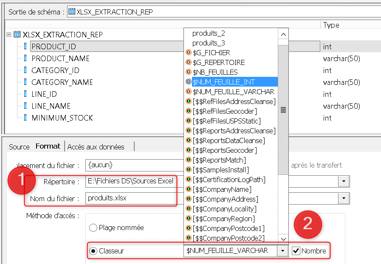Click the PRODUCT_NAME column icon
Screen dimensions: 381x264
coord(25,58)
